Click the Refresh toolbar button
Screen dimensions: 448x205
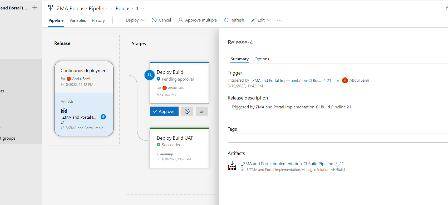click(234, 20)
